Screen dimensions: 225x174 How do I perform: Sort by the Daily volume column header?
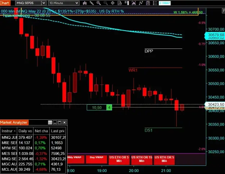(25, 131)
